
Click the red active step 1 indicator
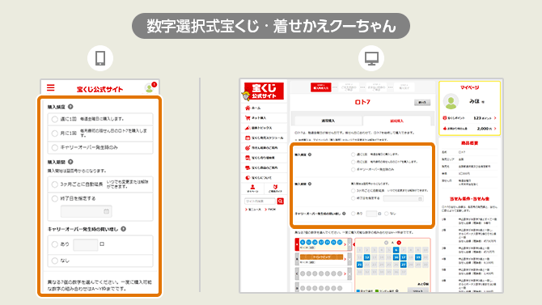pyautogui.click(x=321, y=87)
